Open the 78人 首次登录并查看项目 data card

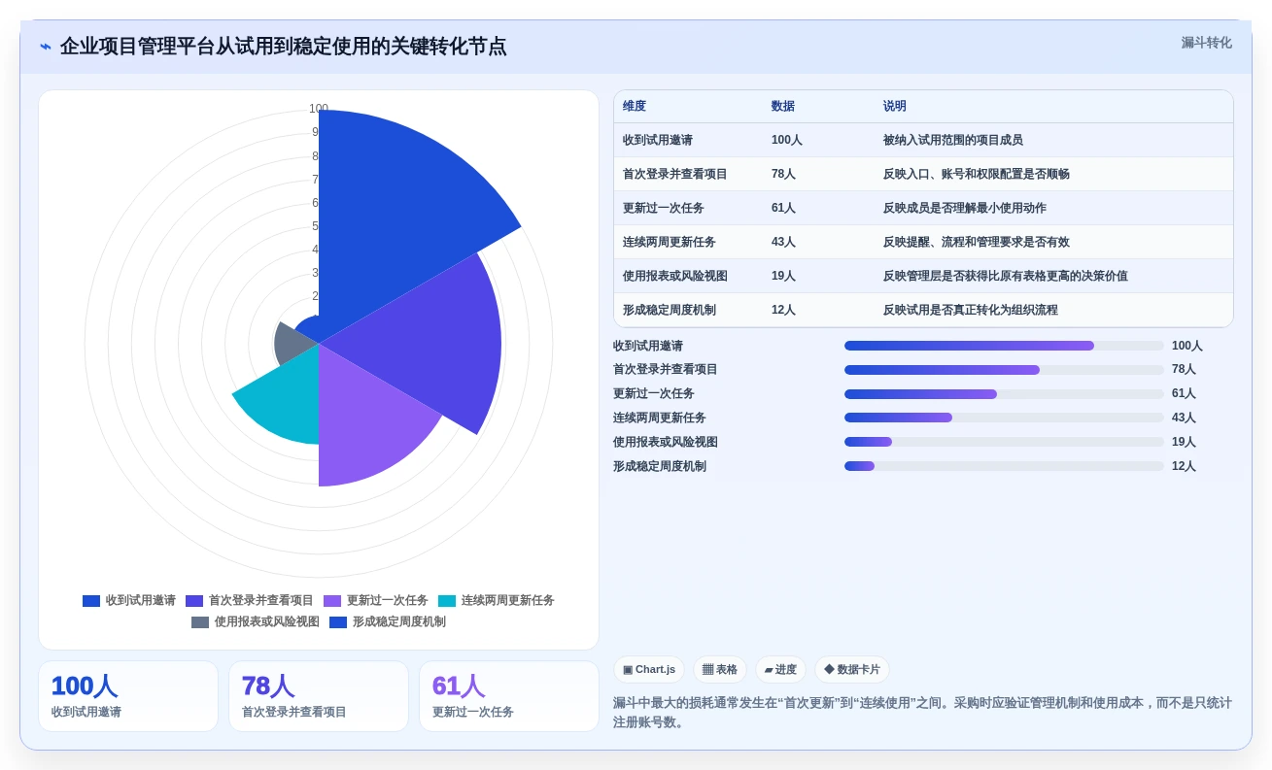coord(319,696)
